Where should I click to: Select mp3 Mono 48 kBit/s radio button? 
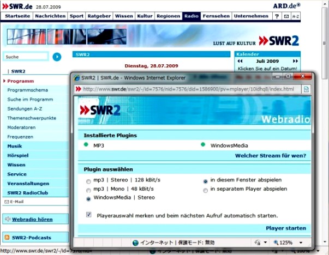coord(88,190)
